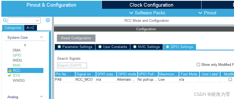Select the A->Z tab

[x=30, y=28]
